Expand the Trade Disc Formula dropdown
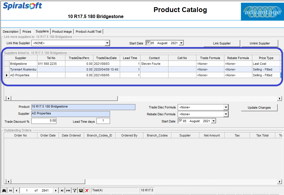This screenshot has width=284, height=195. click(x=226, y=107)
